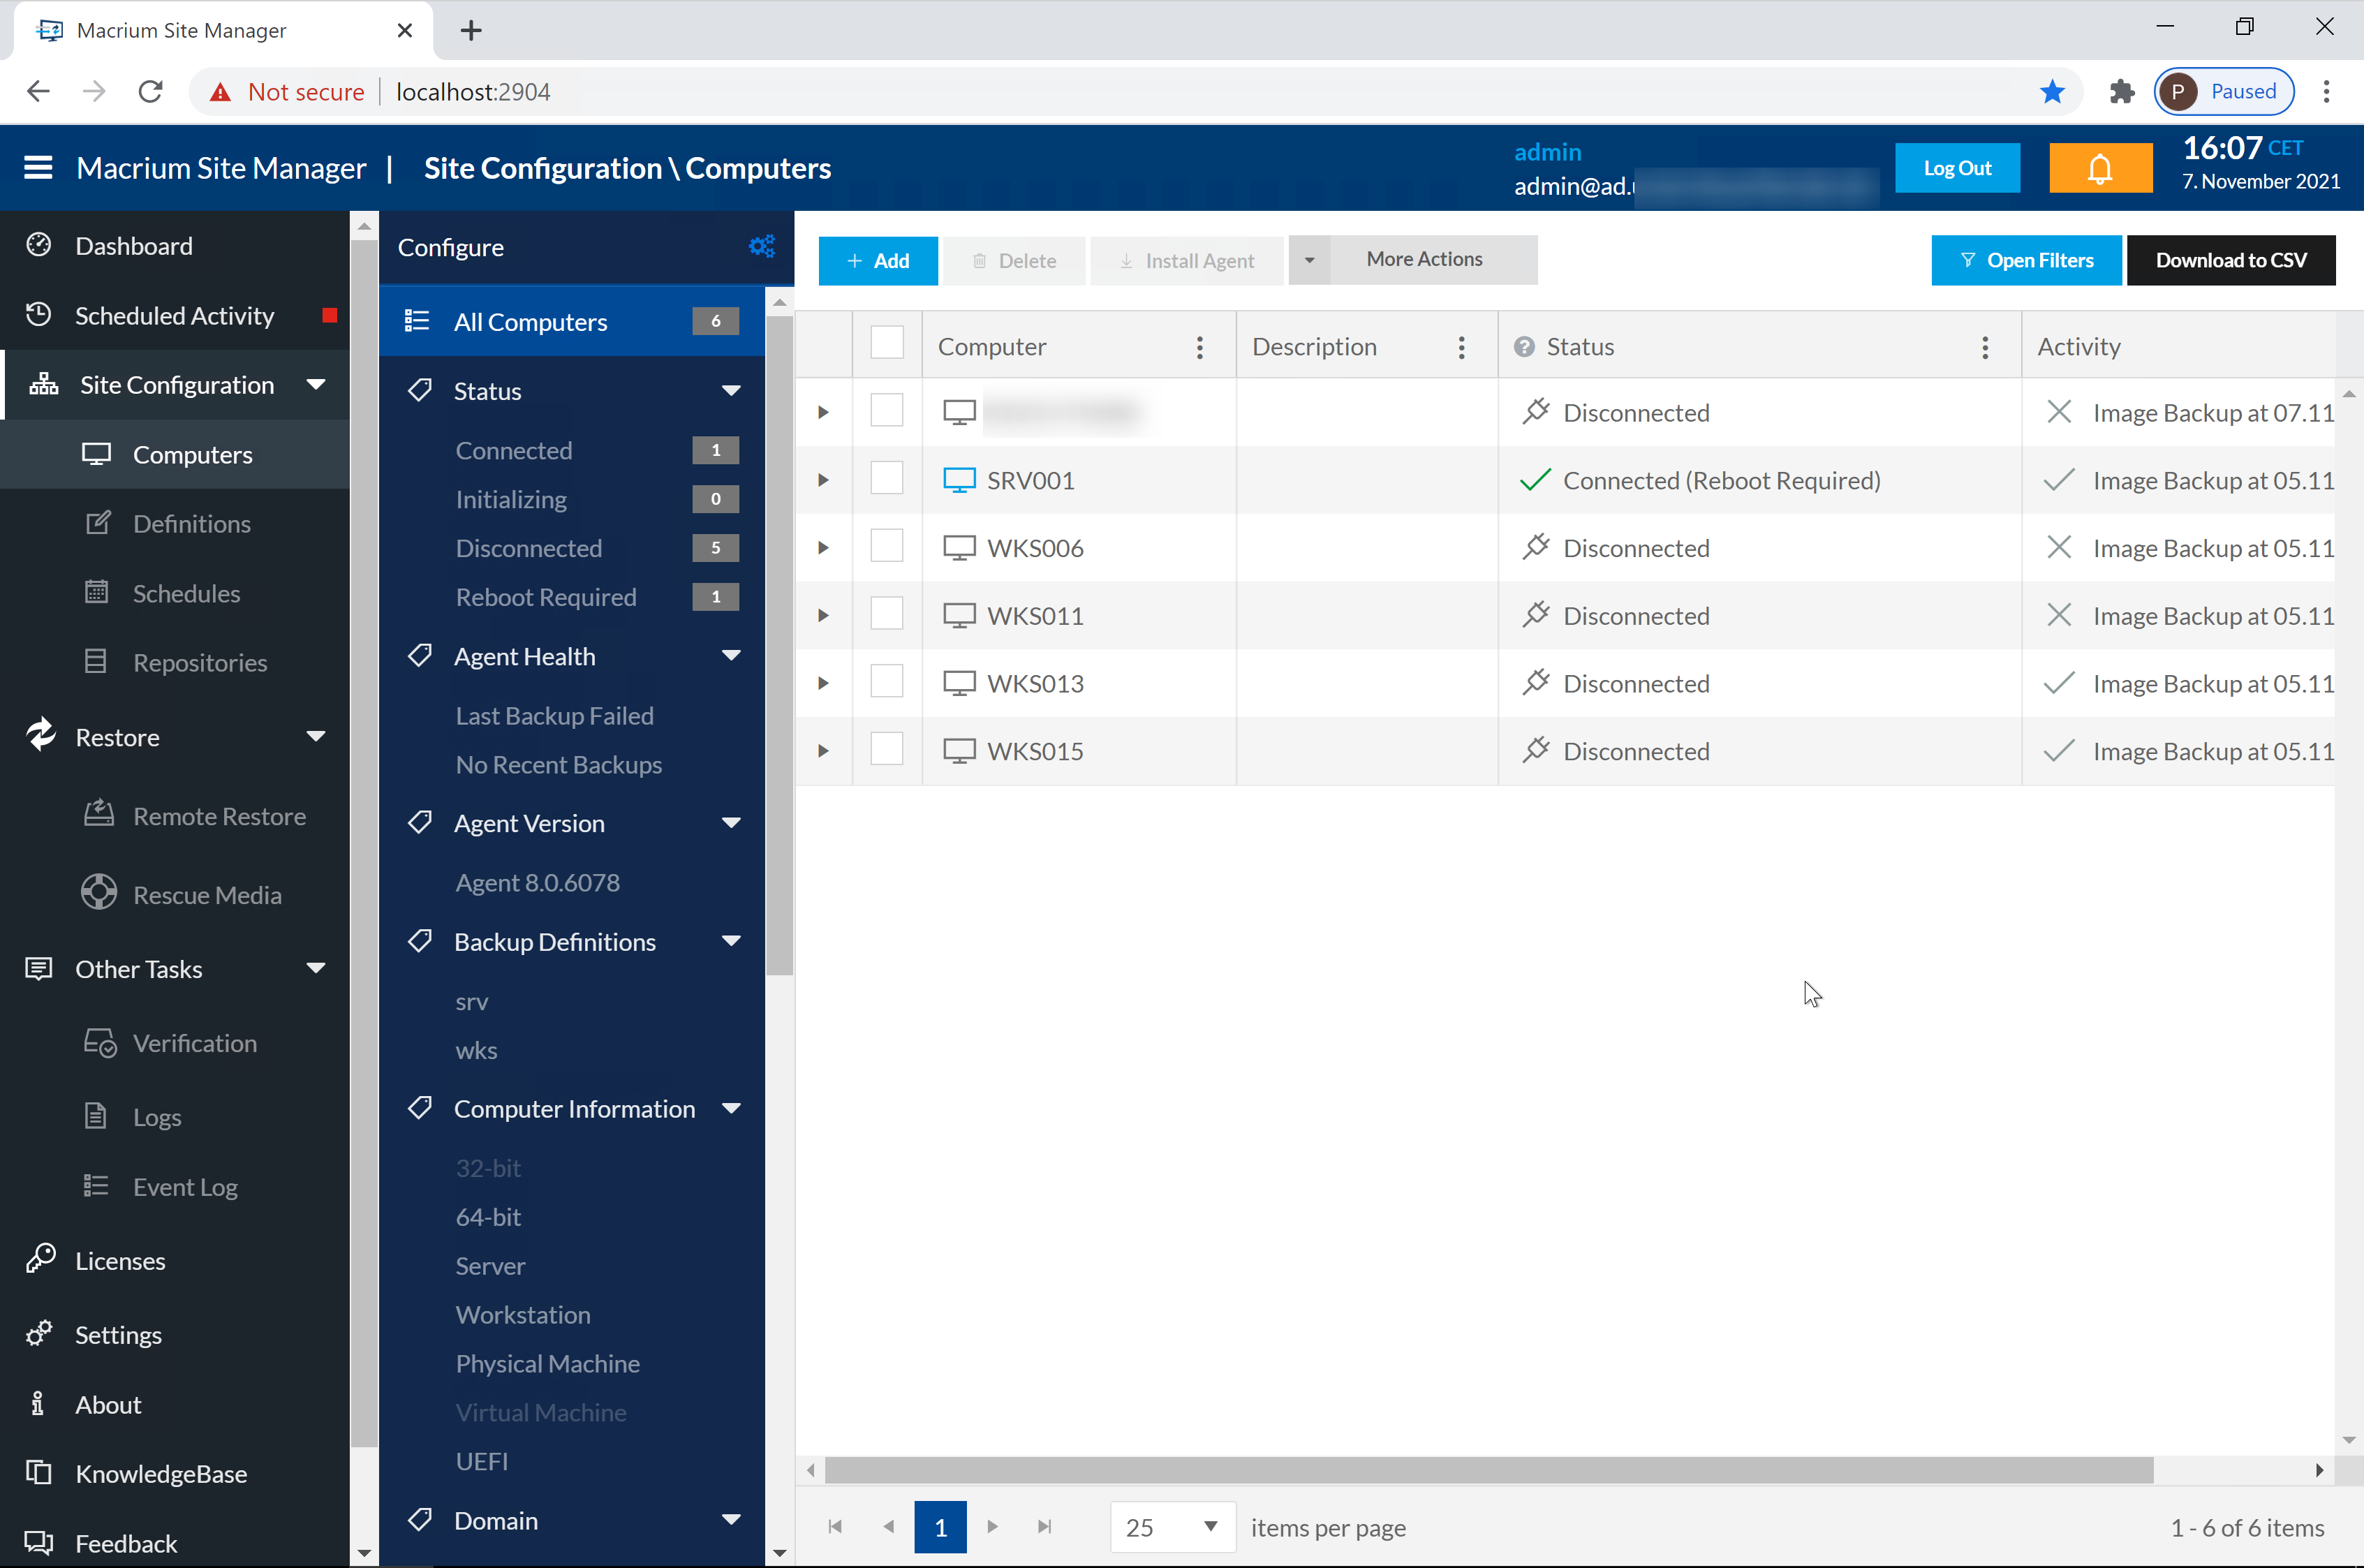The width and height of the screenshot is (2364, 1568).
Task: Open the hamburger navigation menu icon
Action: 38,168
